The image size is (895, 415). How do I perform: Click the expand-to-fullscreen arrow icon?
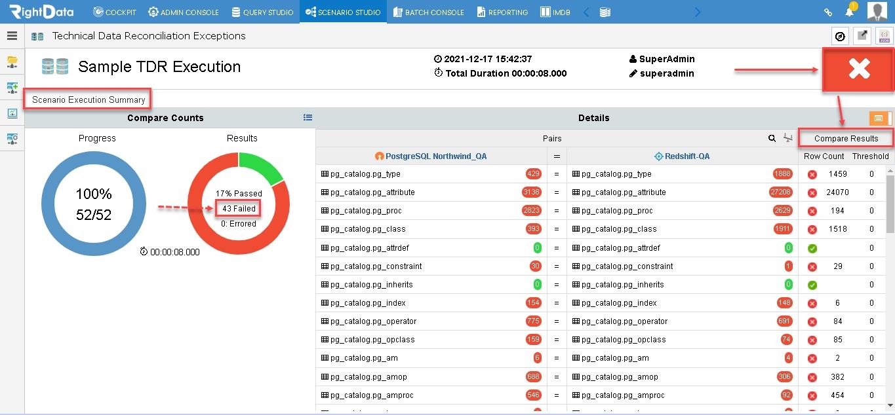tap(862, 36)
